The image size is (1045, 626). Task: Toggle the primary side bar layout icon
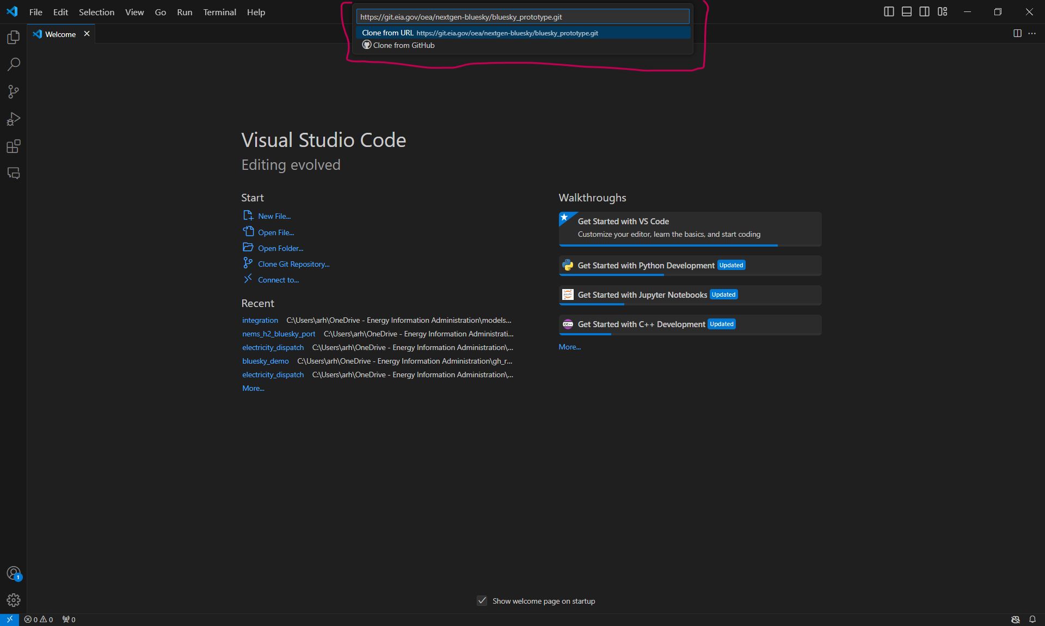pos(889,11)
